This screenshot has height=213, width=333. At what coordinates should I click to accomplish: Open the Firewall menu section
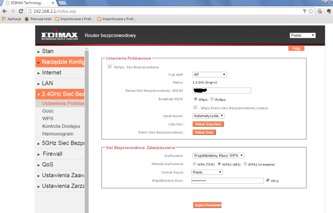point(52,154)
